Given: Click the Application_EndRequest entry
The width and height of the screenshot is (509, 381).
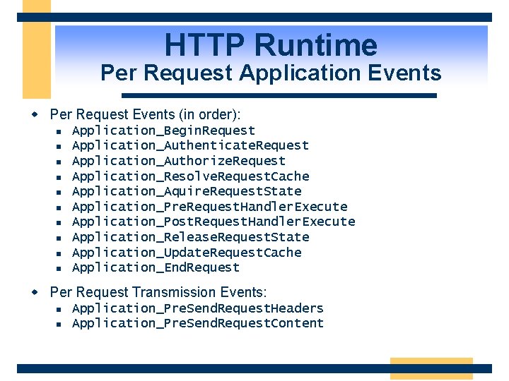Looking at the screenshot, I should (x=156, y=268).
